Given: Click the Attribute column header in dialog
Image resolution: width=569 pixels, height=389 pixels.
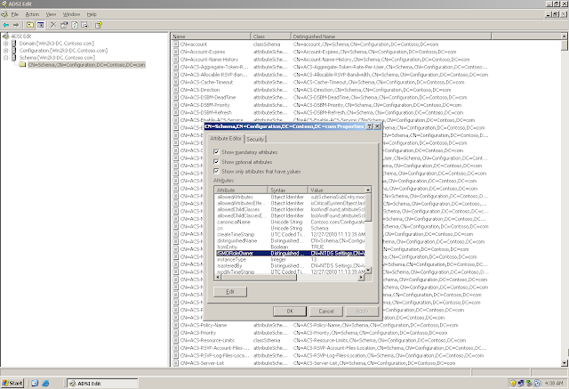Looking at the screenshot, I should (x=241, y=190).
